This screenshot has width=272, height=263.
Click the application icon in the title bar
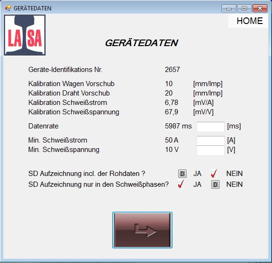pos(8,8)
